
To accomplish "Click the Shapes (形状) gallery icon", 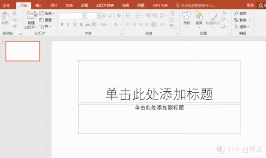I will (x=187, y=16).
